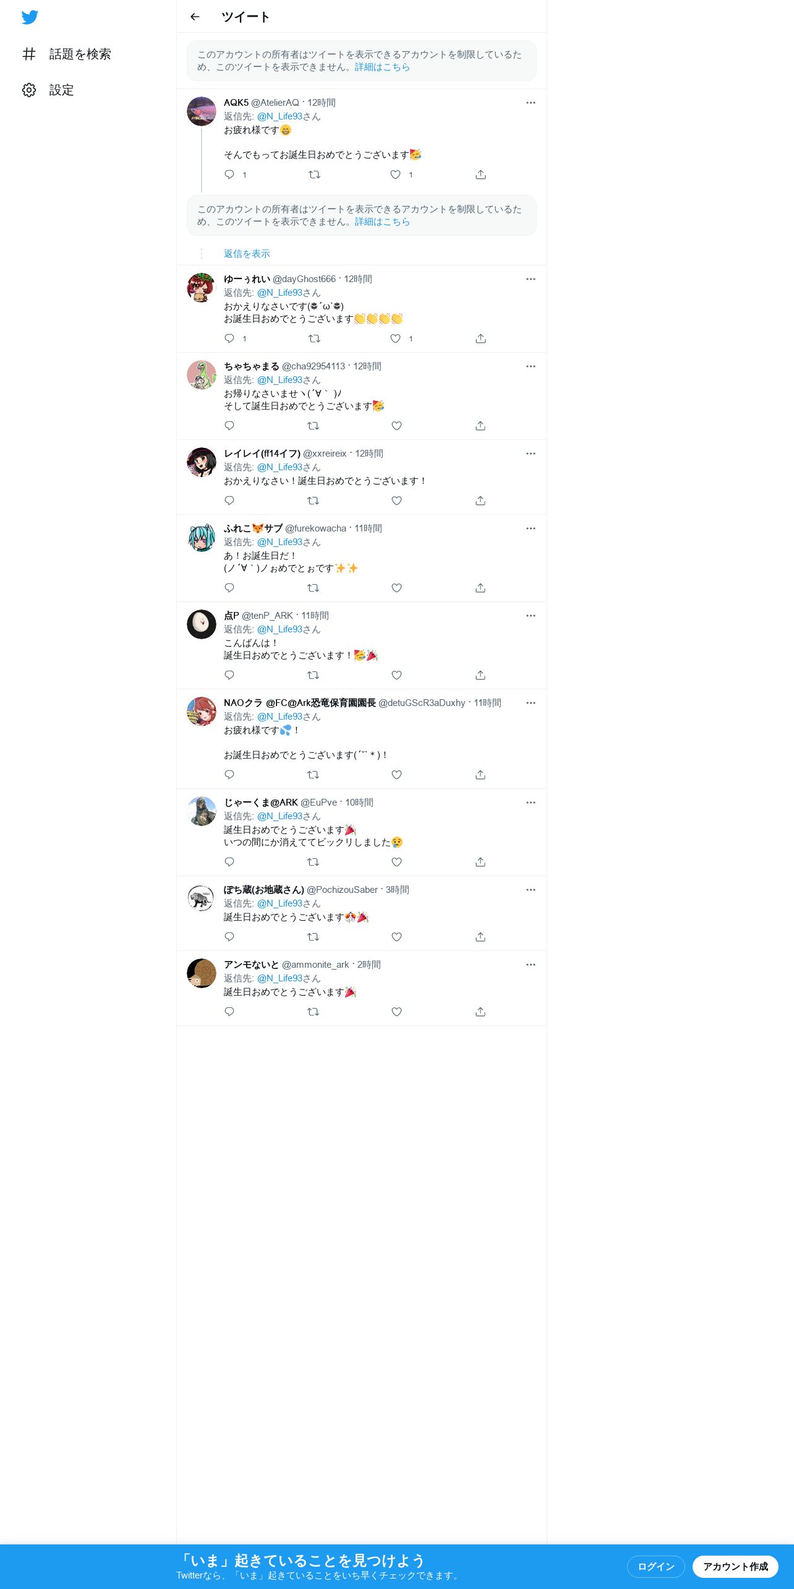
Task: Open 詳細はこちら link in top notice
Action: coord(382,67)
